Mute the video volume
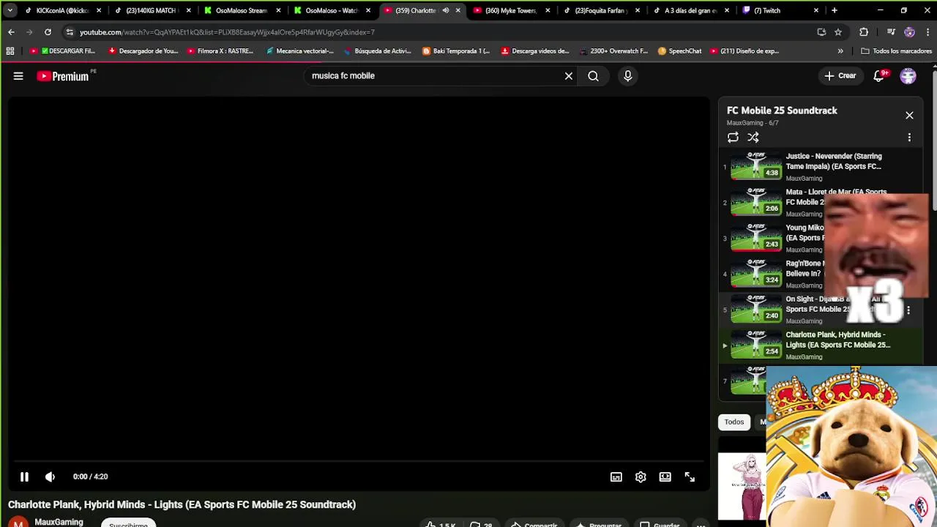This screenshot has height=527, width=937. tap(50, 477)
